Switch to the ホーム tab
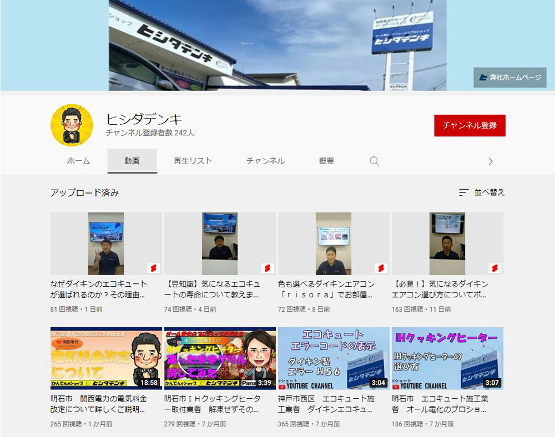The image size is (555, 437). pyautogui.click(x=79, y=161)
